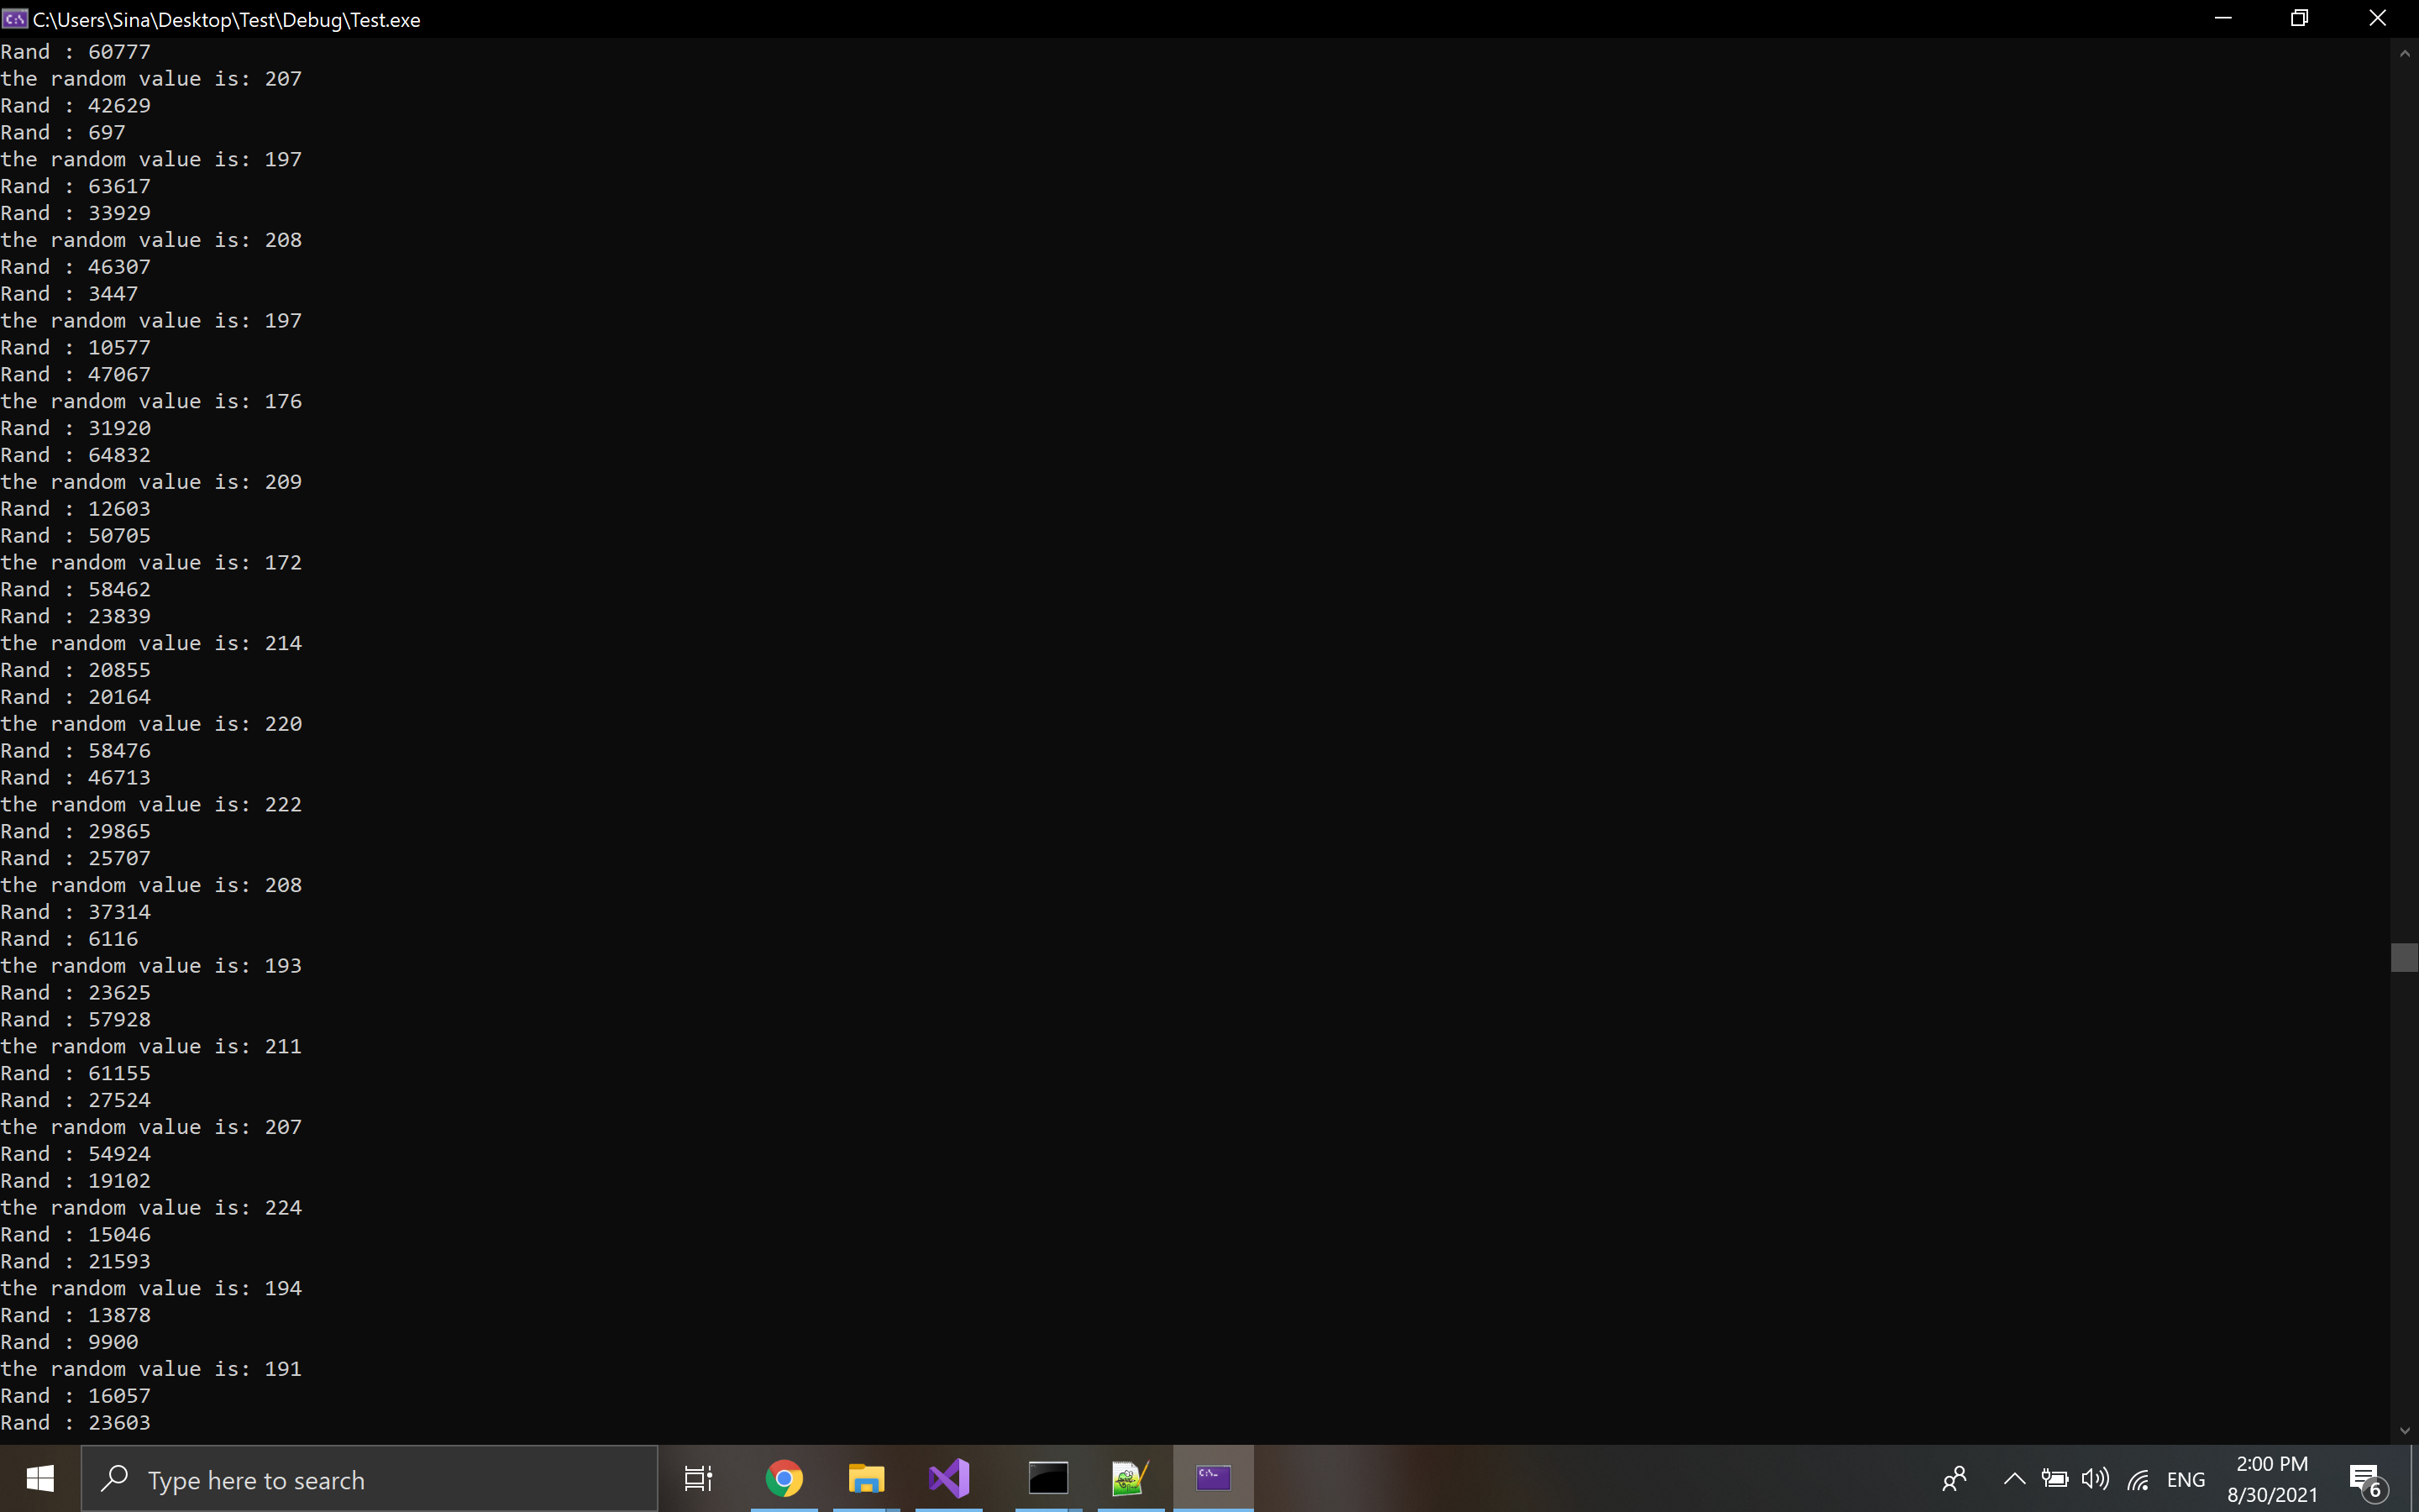Open Google Chrome from the taskbar
The width and height of the screenshot is (2419, 1512).
[784, 1478]
